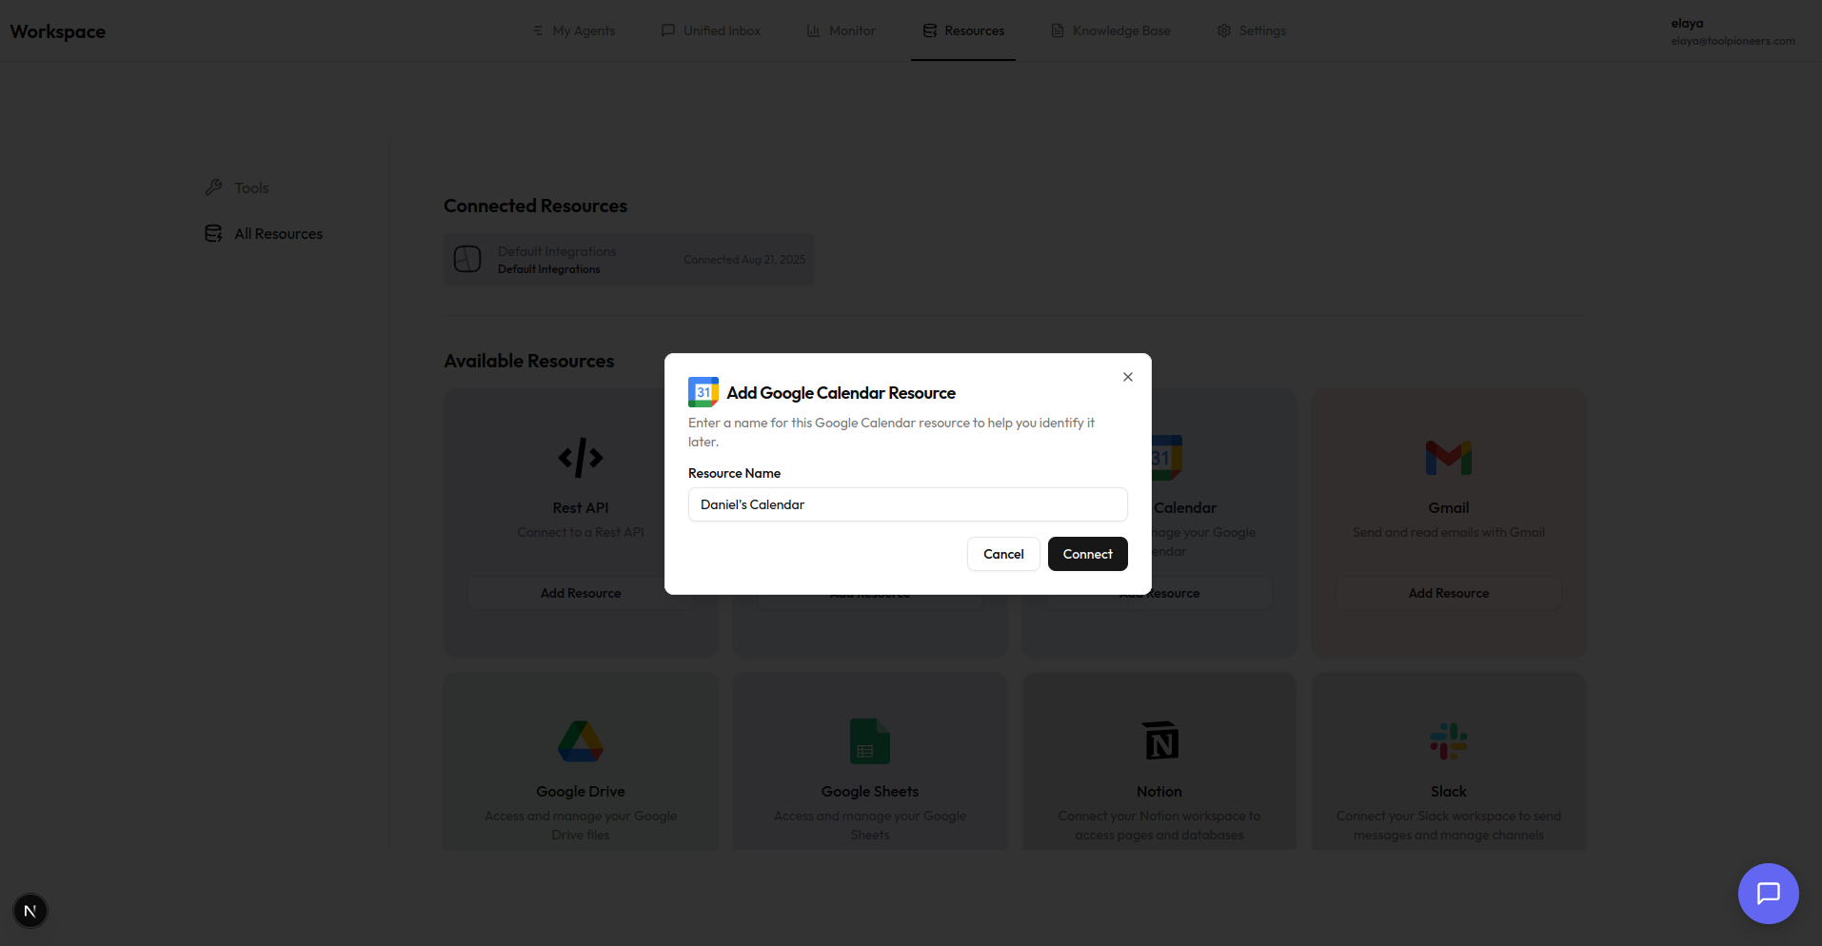The height and width of the screenshot is (946, 1822).
Task: Close the Add Google Calendar Resource dialog
Action: tap(1127, 376)
